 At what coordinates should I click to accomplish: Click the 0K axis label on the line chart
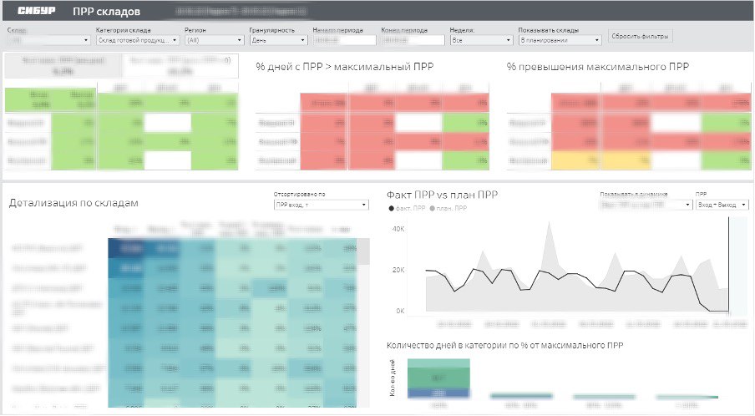[x=400, y=311]
